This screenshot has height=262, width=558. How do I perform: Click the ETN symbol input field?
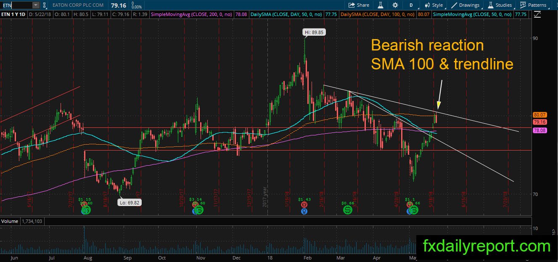point(16,5)
